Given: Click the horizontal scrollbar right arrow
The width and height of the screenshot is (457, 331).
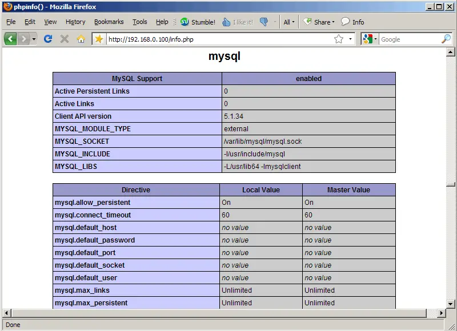Looking at the screenshot, I should 440,313.
